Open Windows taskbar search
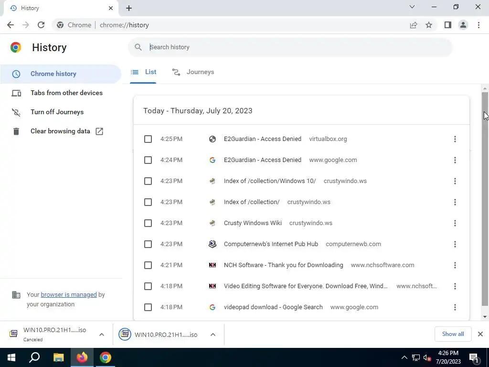The height and width of the screenshot is (367, 489). pos(34,357)
